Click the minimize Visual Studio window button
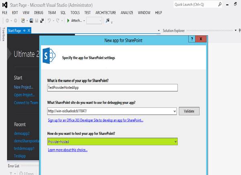Screen dimensions: 241x175 pos(227,5)
